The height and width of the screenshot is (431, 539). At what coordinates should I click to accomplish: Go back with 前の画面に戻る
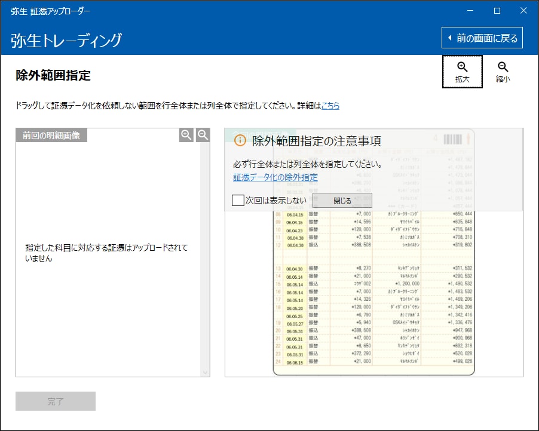point(482,38)
